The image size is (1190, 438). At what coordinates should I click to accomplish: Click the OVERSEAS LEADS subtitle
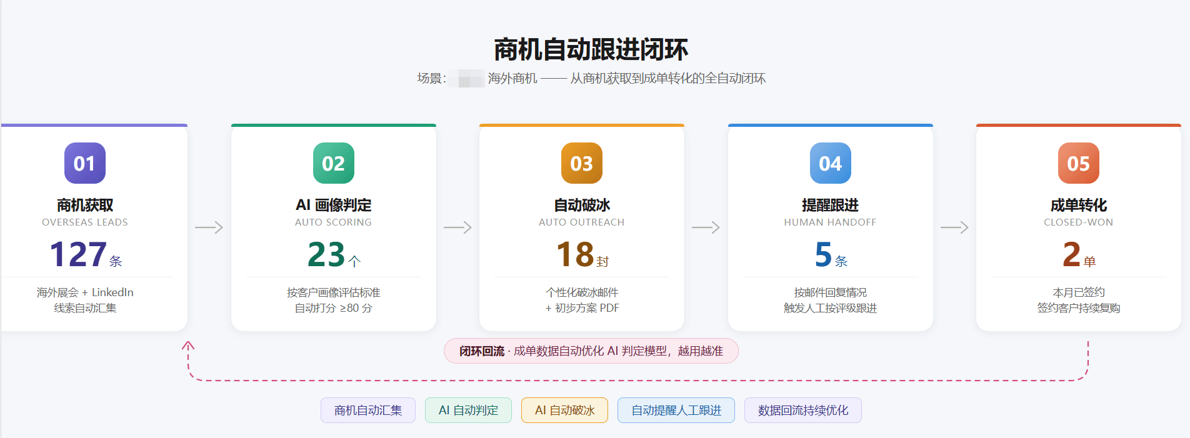tap(85, 222)
